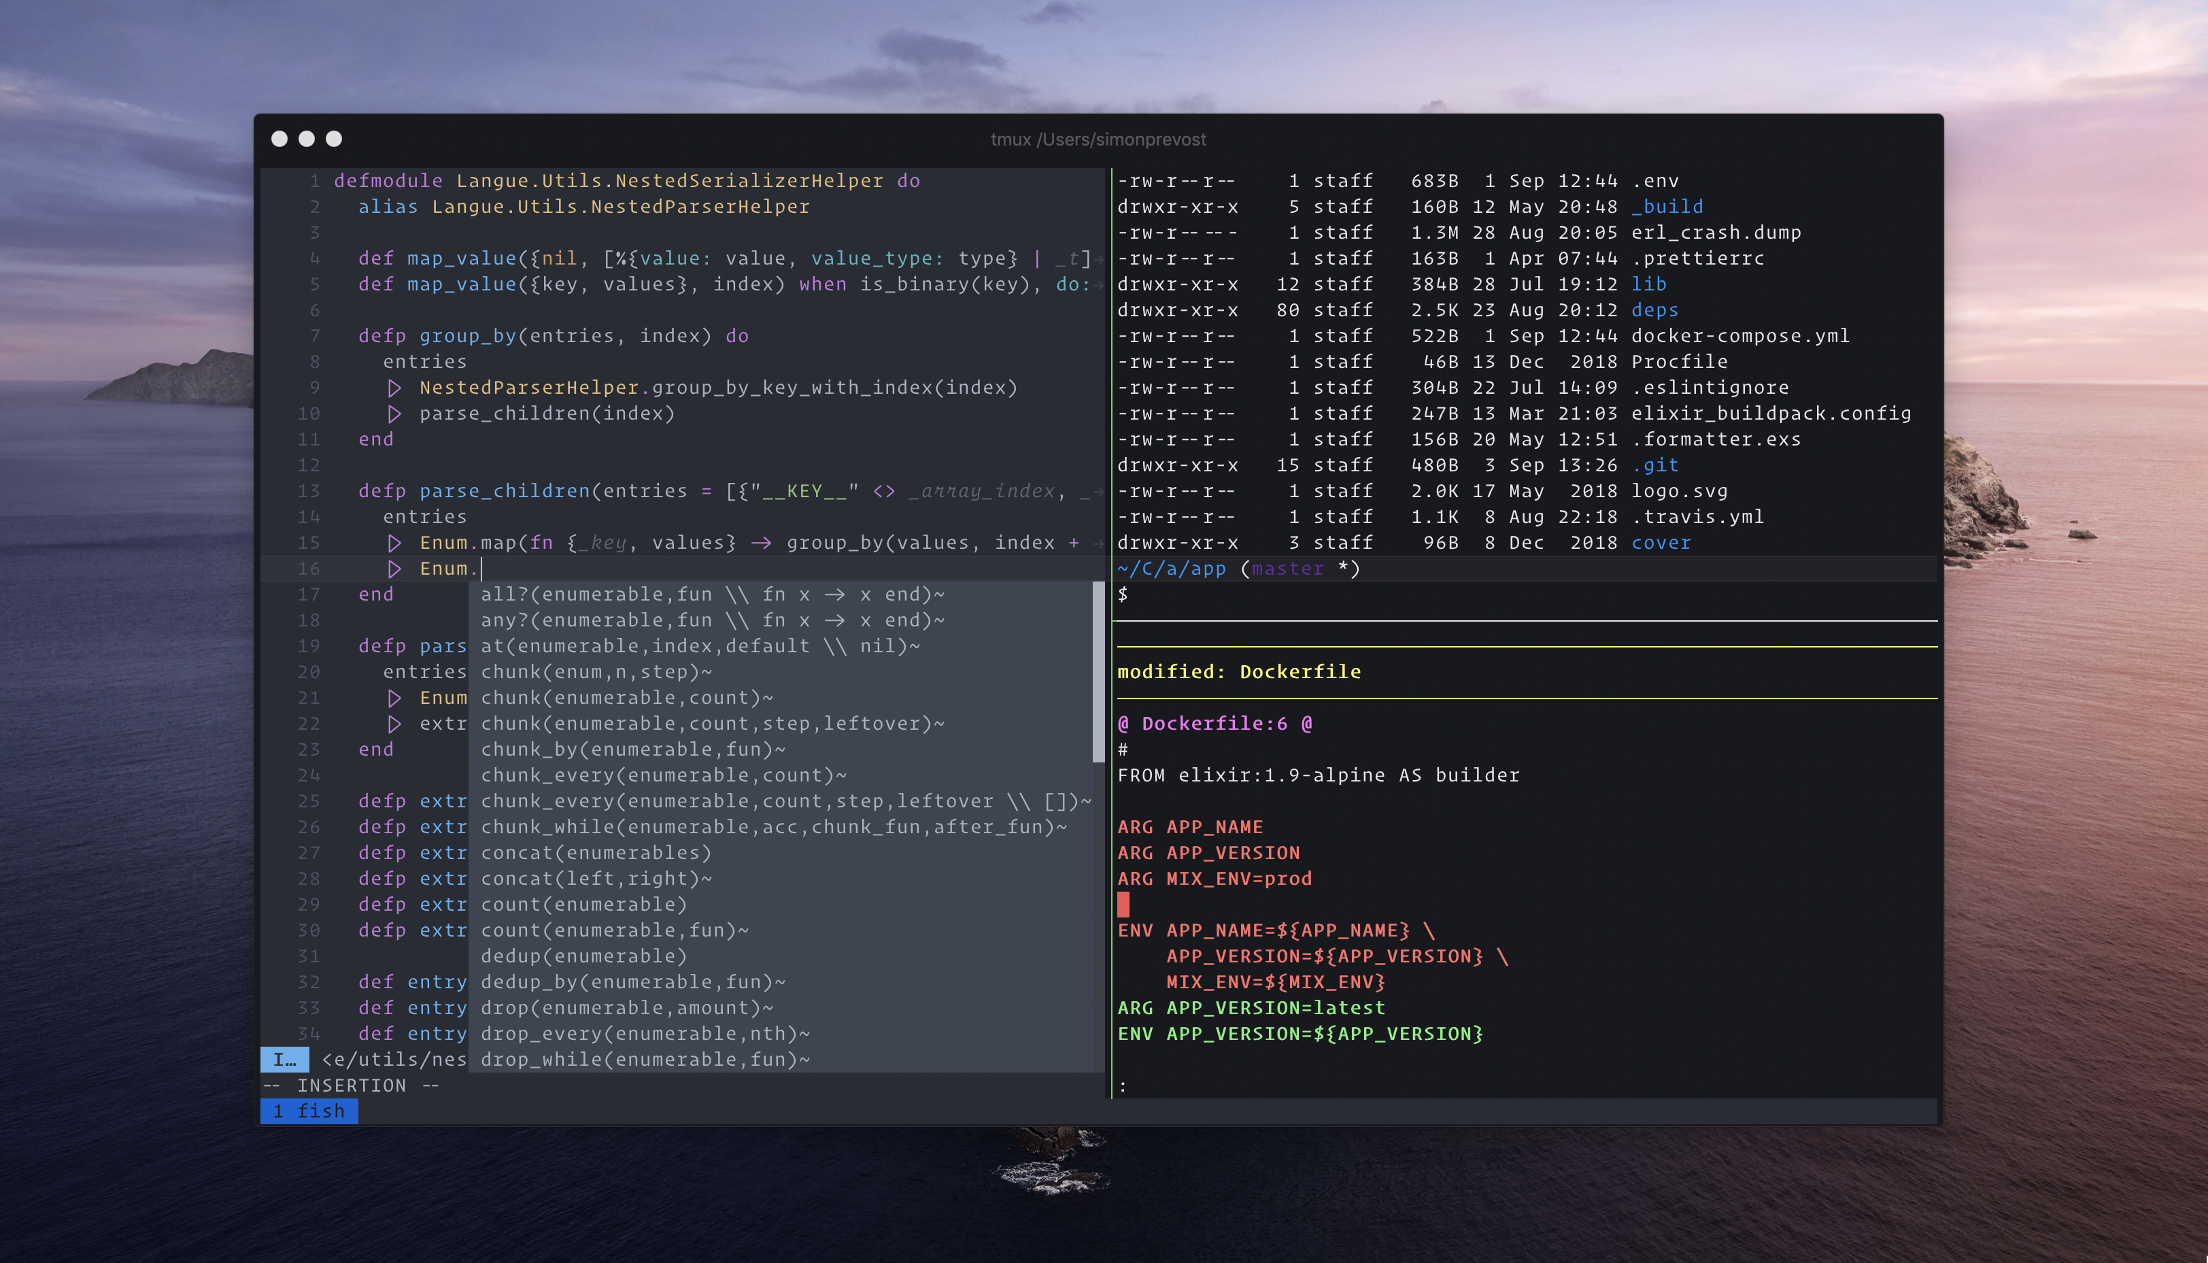
Task: Click 'parse_children' function name on line 13
Action: click(x=504, y=491)
